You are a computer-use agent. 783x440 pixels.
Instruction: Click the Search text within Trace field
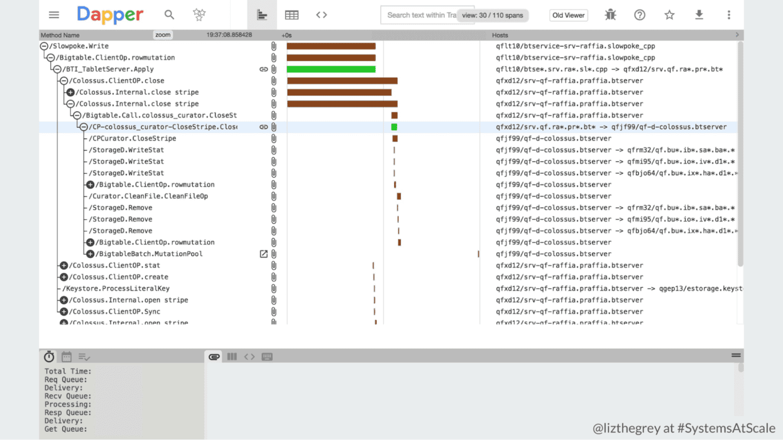tap(421, 15)
